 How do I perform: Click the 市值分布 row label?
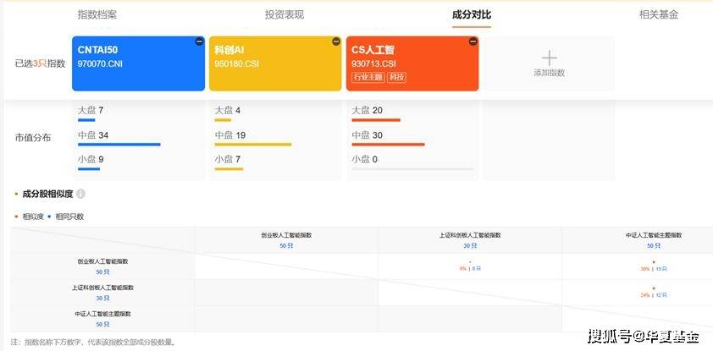coord(33,138)
